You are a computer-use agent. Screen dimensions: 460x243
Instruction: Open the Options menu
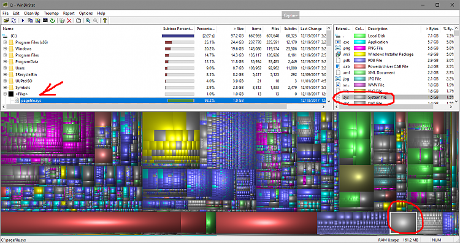tap(86, 13)
